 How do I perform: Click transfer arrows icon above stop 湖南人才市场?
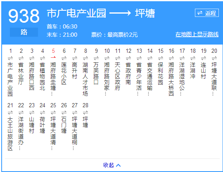(85, 58)
